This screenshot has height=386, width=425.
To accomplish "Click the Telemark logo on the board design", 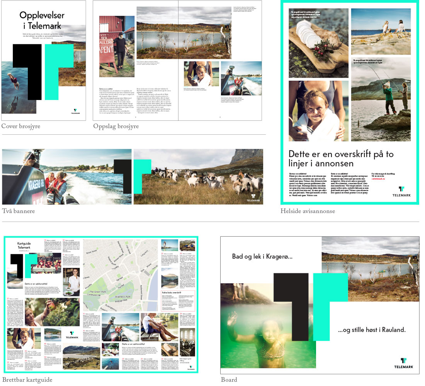I will pos(403,363).
